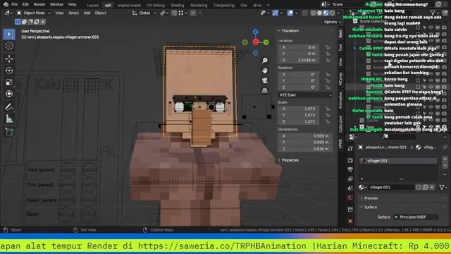Viewport: 451px width, 254px height.
Task: Open the Render properties tab icon
Action: 350,160
